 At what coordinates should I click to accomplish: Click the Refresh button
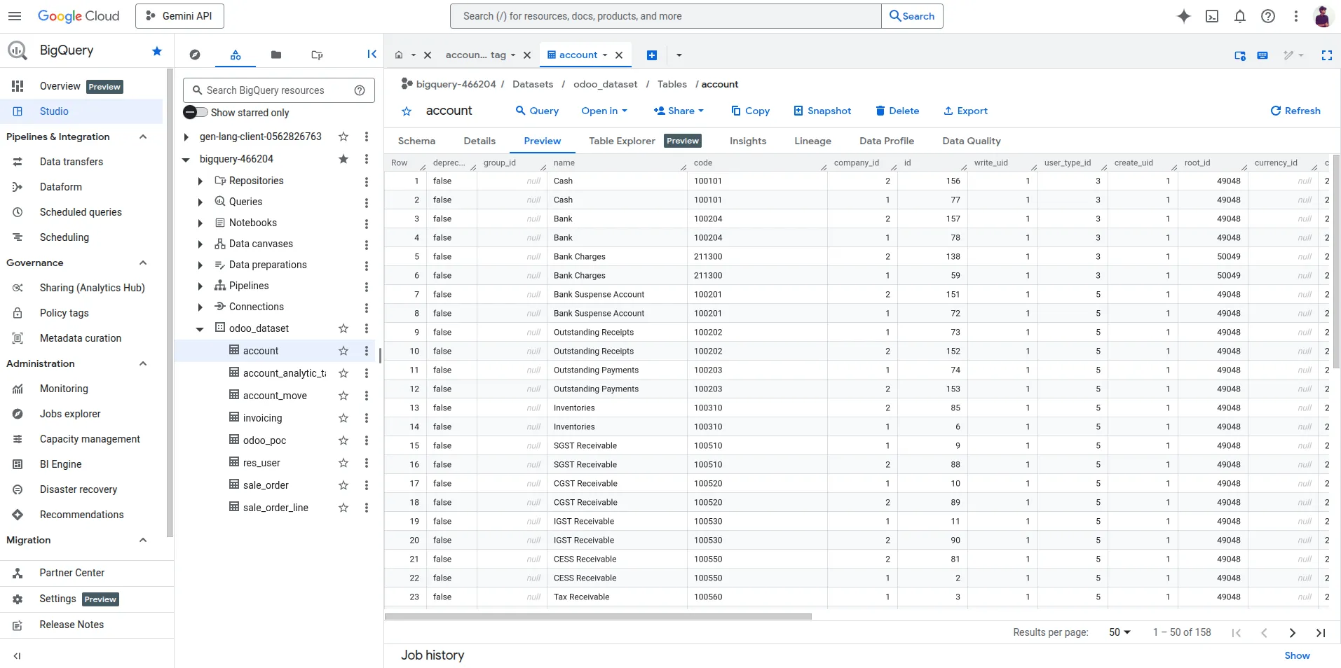[x=1295, y=111]
